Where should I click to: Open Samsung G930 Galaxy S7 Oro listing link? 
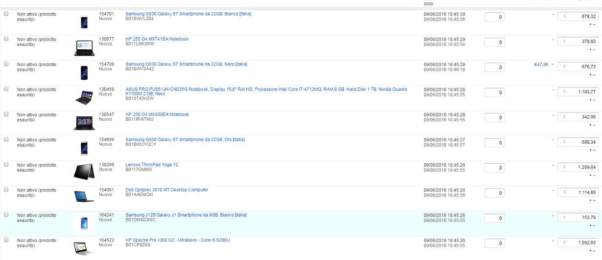[185, 140]
